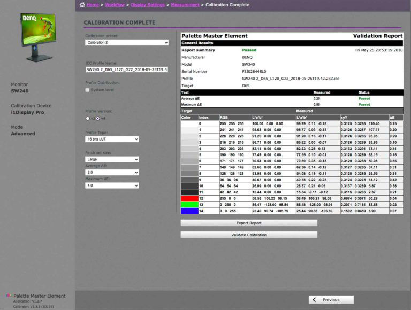Select the v4 profile version radio

coord(98,118)
